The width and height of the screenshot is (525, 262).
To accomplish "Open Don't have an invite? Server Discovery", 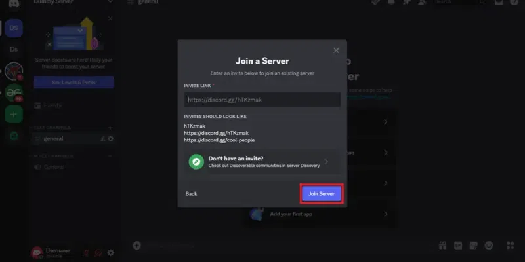I will pos(262,161).
